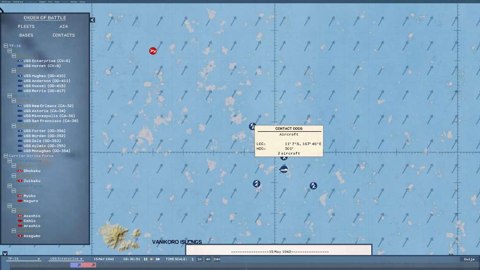Collapse the Carrier Strike Force tree node
This screenshot has height=270, width=480.
click(6, 156)
